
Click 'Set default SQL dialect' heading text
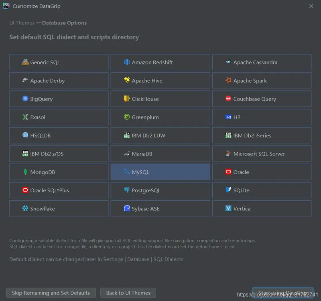pos(74,37)
